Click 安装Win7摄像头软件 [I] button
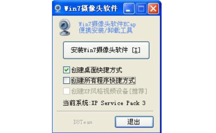This screenshot has width=216, height=133. [106, 50]
